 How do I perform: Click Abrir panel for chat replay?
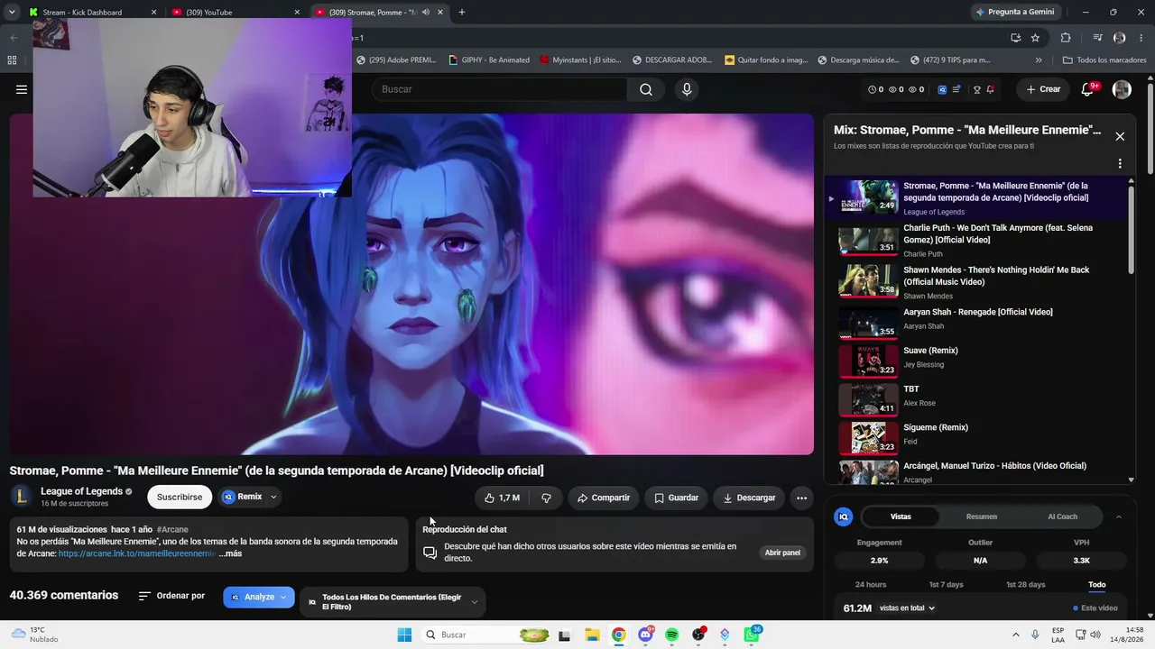coord(782,553)
